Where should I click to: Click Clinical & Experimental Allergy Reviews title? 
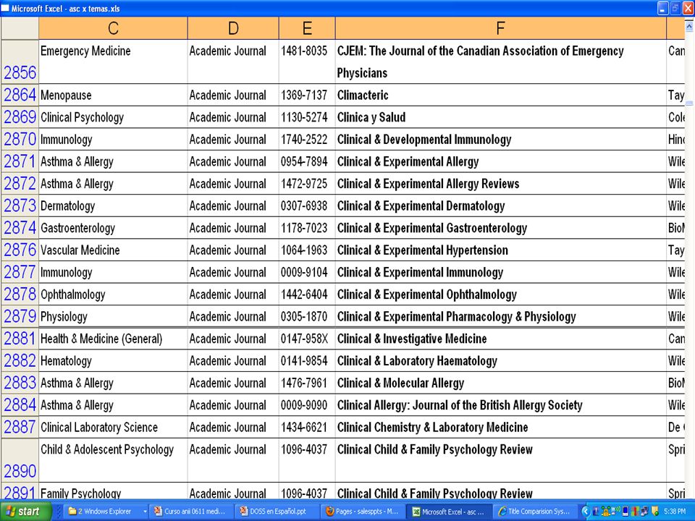[501, 183]
